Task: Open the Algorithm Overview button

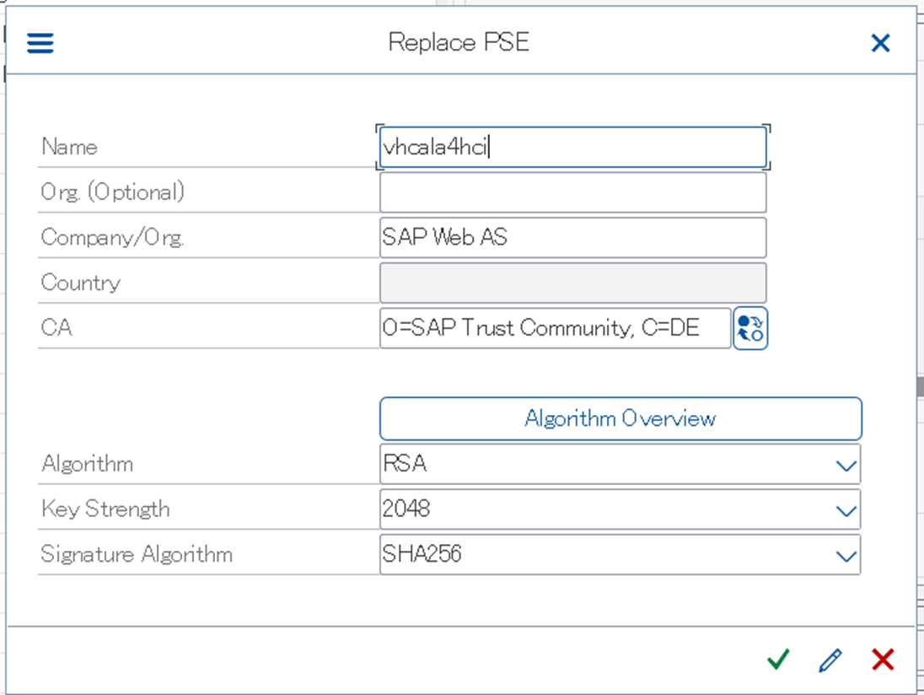Action: click(x=620, y=418)
